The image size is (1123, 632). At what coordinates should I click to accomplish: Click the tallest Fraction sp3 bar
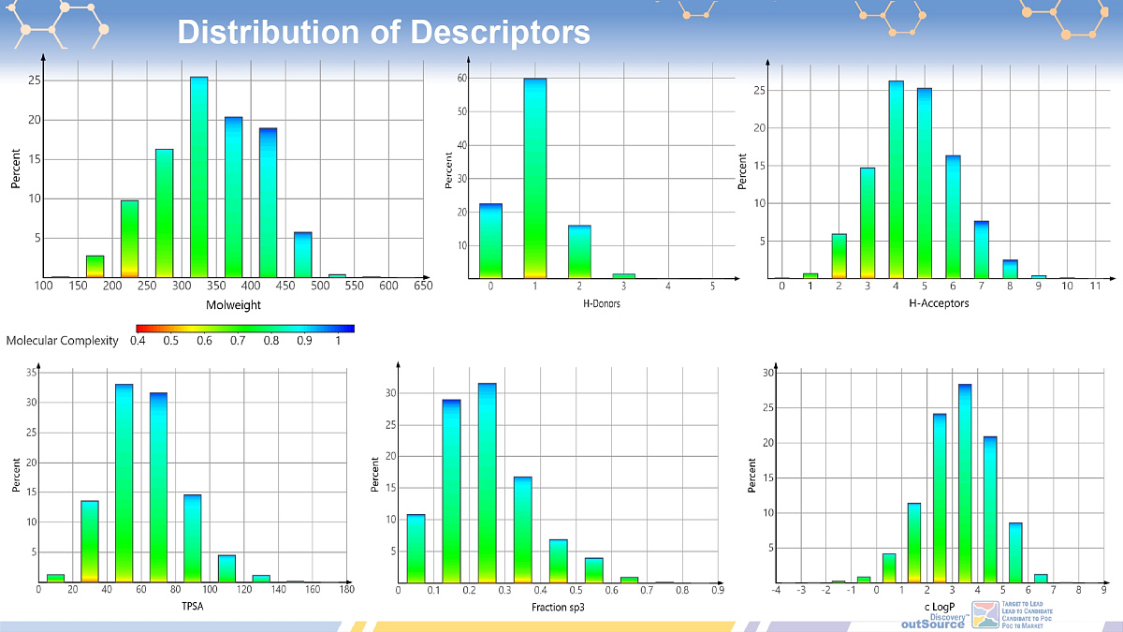487,483
